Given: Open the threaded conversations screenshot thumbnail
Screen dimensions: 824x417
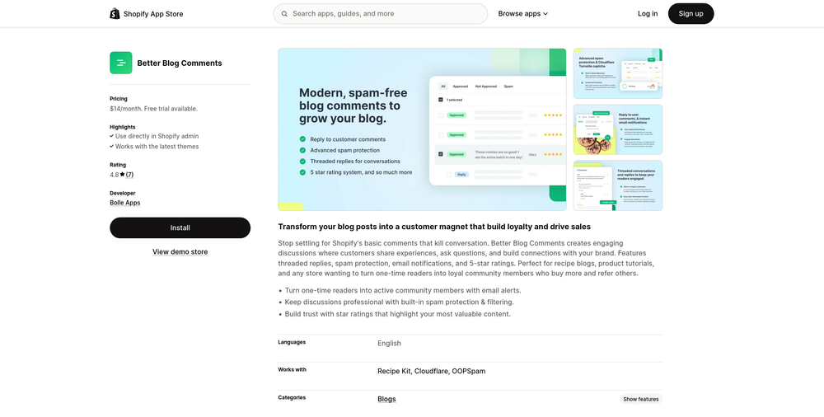Looking at the screenshot, I should click(x=617, y=185).
